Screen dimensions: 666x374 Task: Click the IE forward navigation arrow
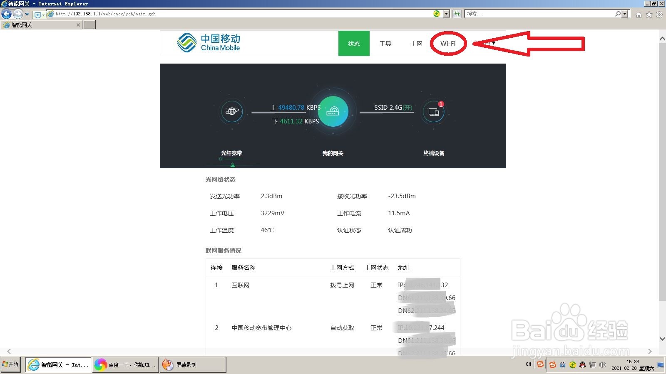[18, 14]
